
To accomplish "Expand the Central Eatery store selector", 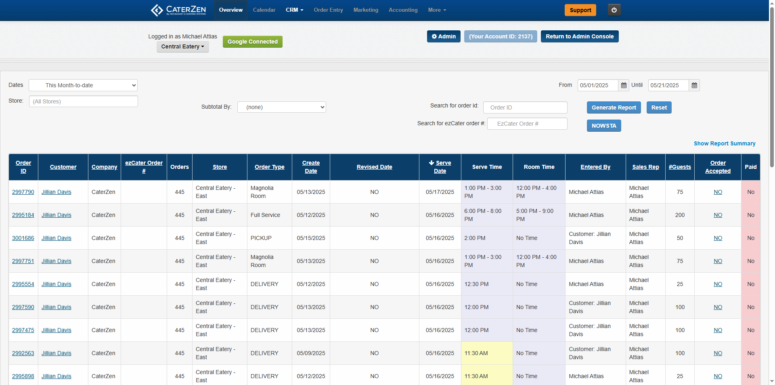I will 182,46.
